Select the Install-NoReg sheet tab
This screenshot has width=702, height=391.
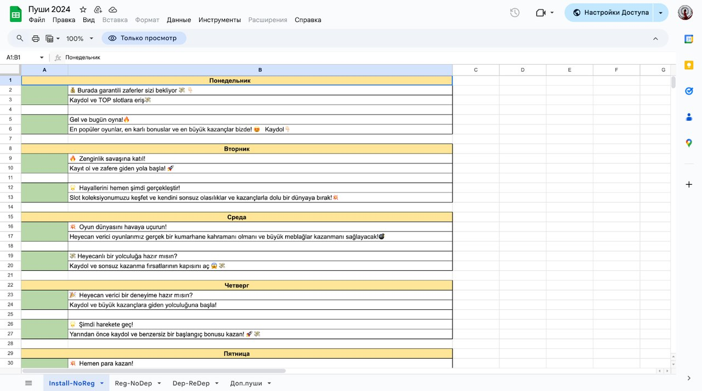point(72,383)
